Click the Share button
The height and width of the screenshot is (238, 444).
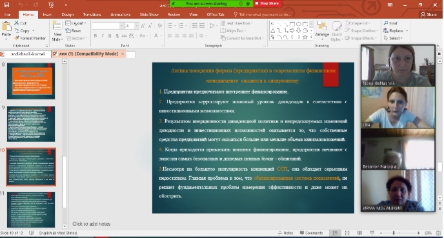(429, 14)
